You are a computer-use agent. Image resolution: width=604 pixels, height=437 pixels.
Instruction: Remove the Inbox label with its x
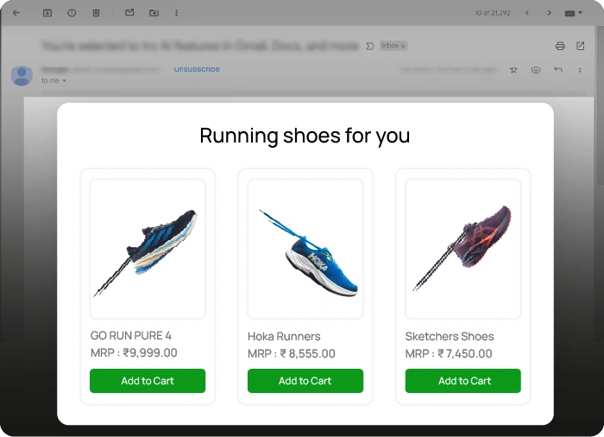pyautogui.click(x=403, y=47)
